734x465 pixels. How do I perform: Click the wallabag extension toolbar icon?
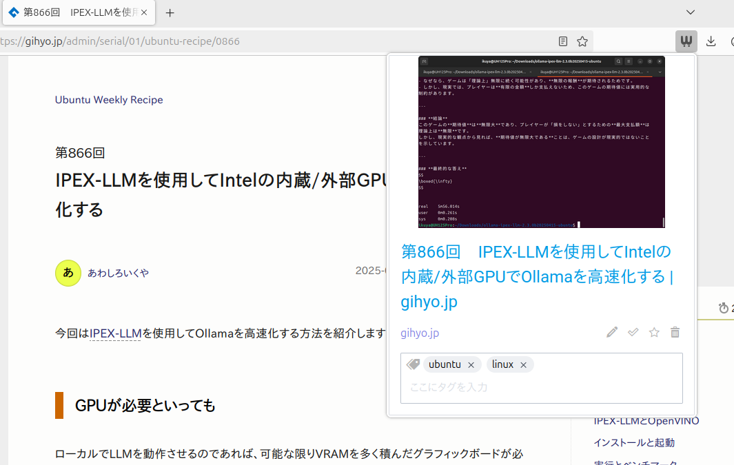coord(686,41)
